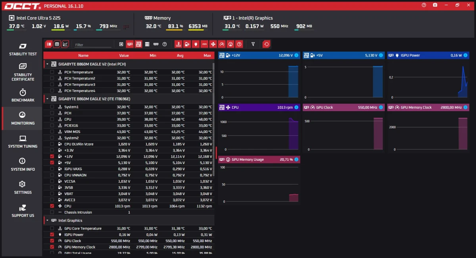Toggle storage sensors filter icon
476x258 pixels.
point(147,44)
